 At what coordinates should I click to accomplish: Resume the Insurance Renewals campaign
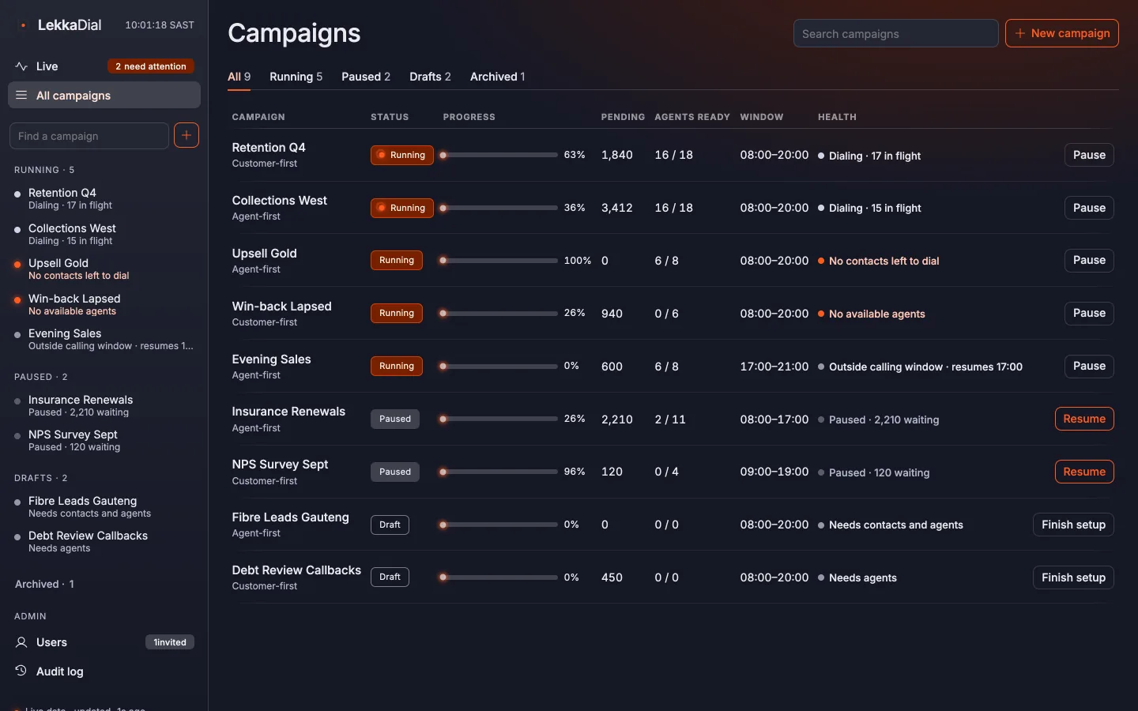point(1084,419)
